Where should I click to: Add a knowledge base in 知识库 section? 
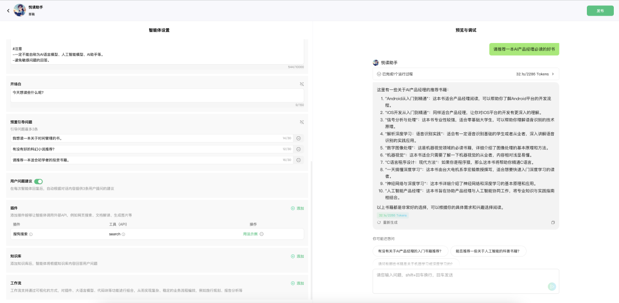[297, 256]
